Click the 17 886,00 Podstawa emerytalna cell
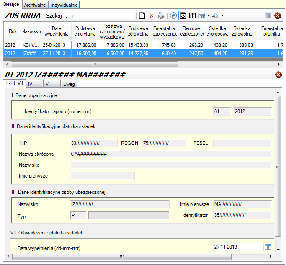 coord(85,45)
